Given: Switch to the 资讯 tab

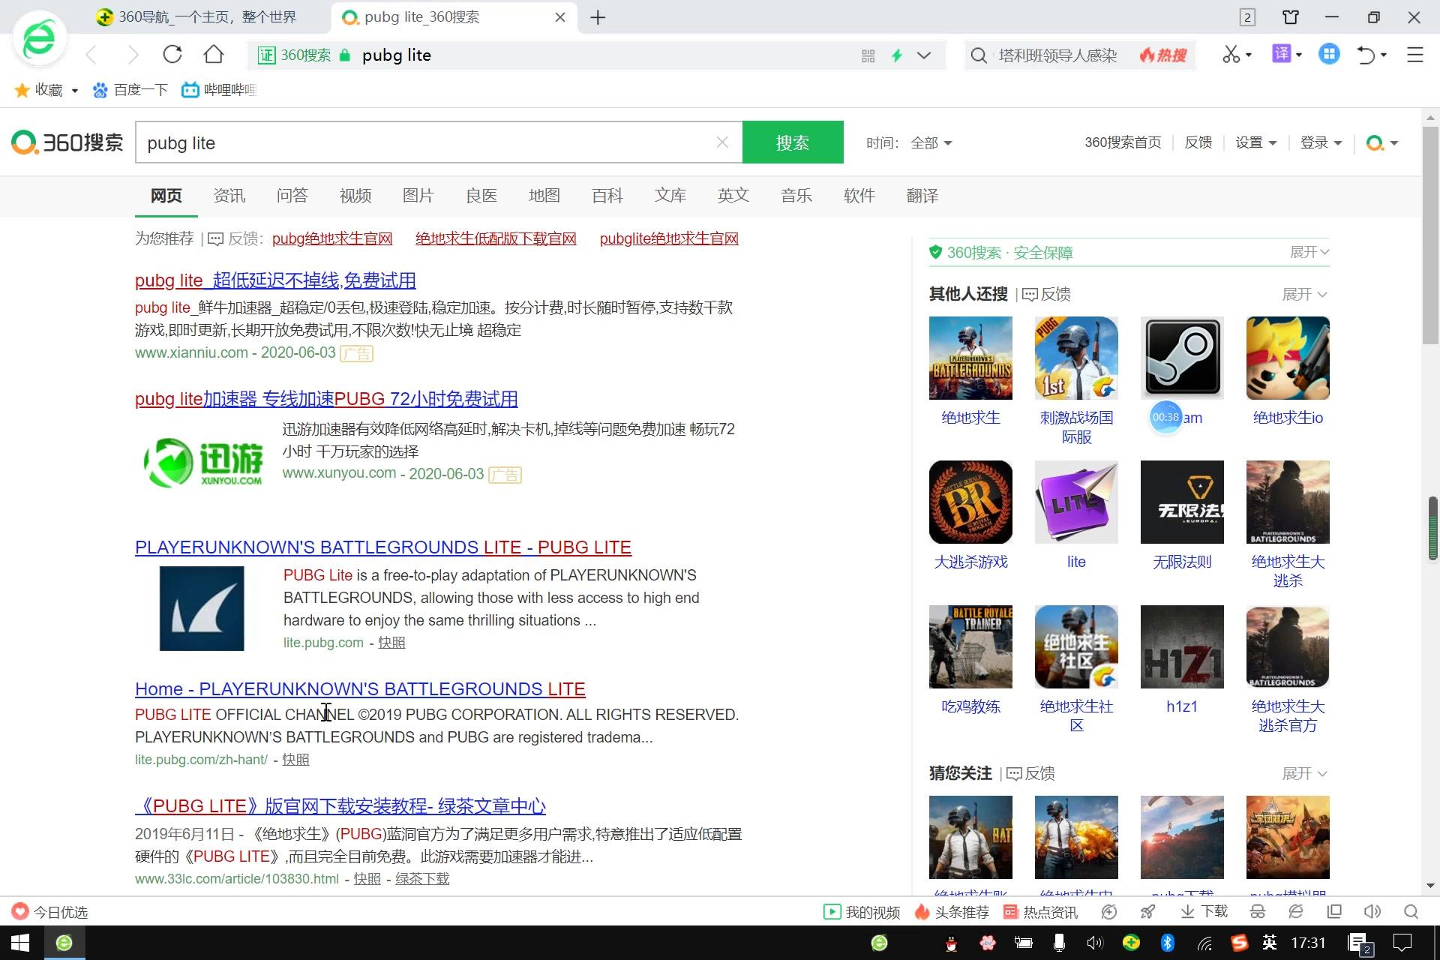Looking at the screenshot, I should (x=229, y=196).
